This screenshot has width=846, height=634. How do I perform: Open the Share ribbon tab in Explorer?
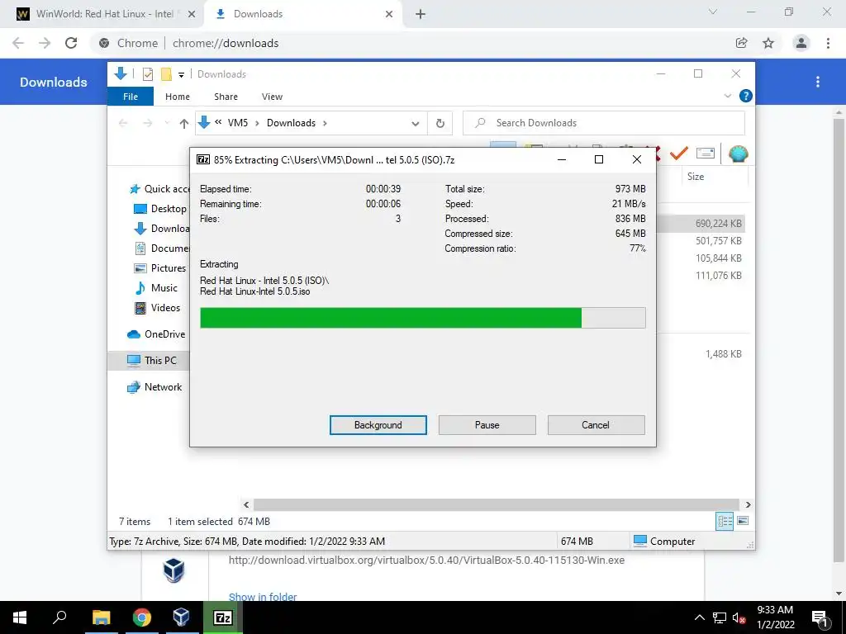[226, 97]
